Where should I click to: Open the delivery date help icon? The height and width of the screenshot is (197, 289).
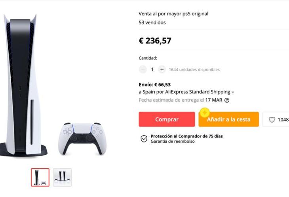click(x=227, y=100)
